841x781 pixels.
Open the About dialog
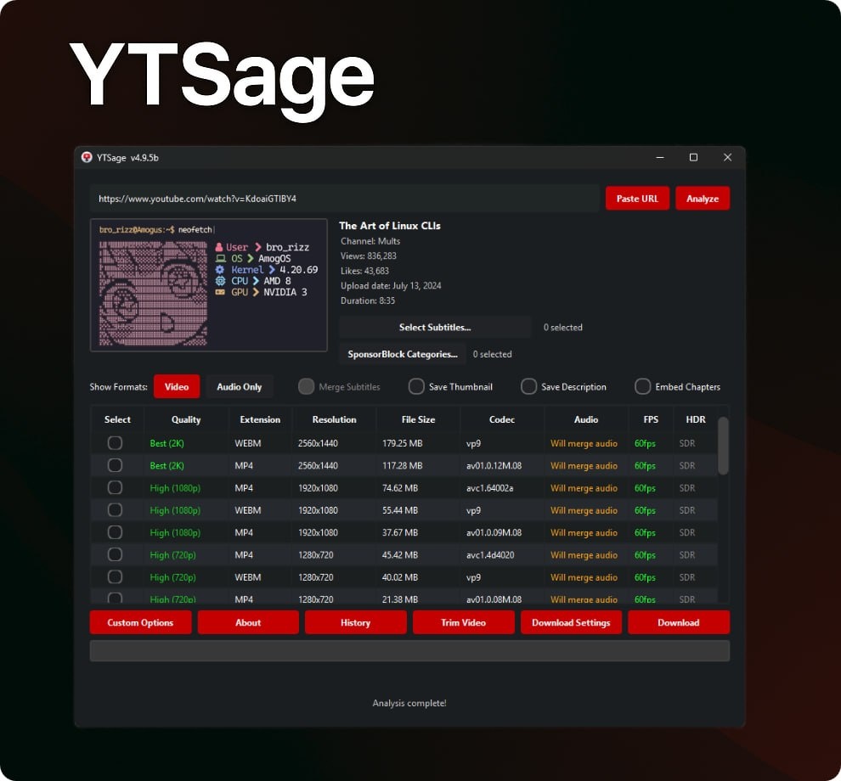coord(248,622)
